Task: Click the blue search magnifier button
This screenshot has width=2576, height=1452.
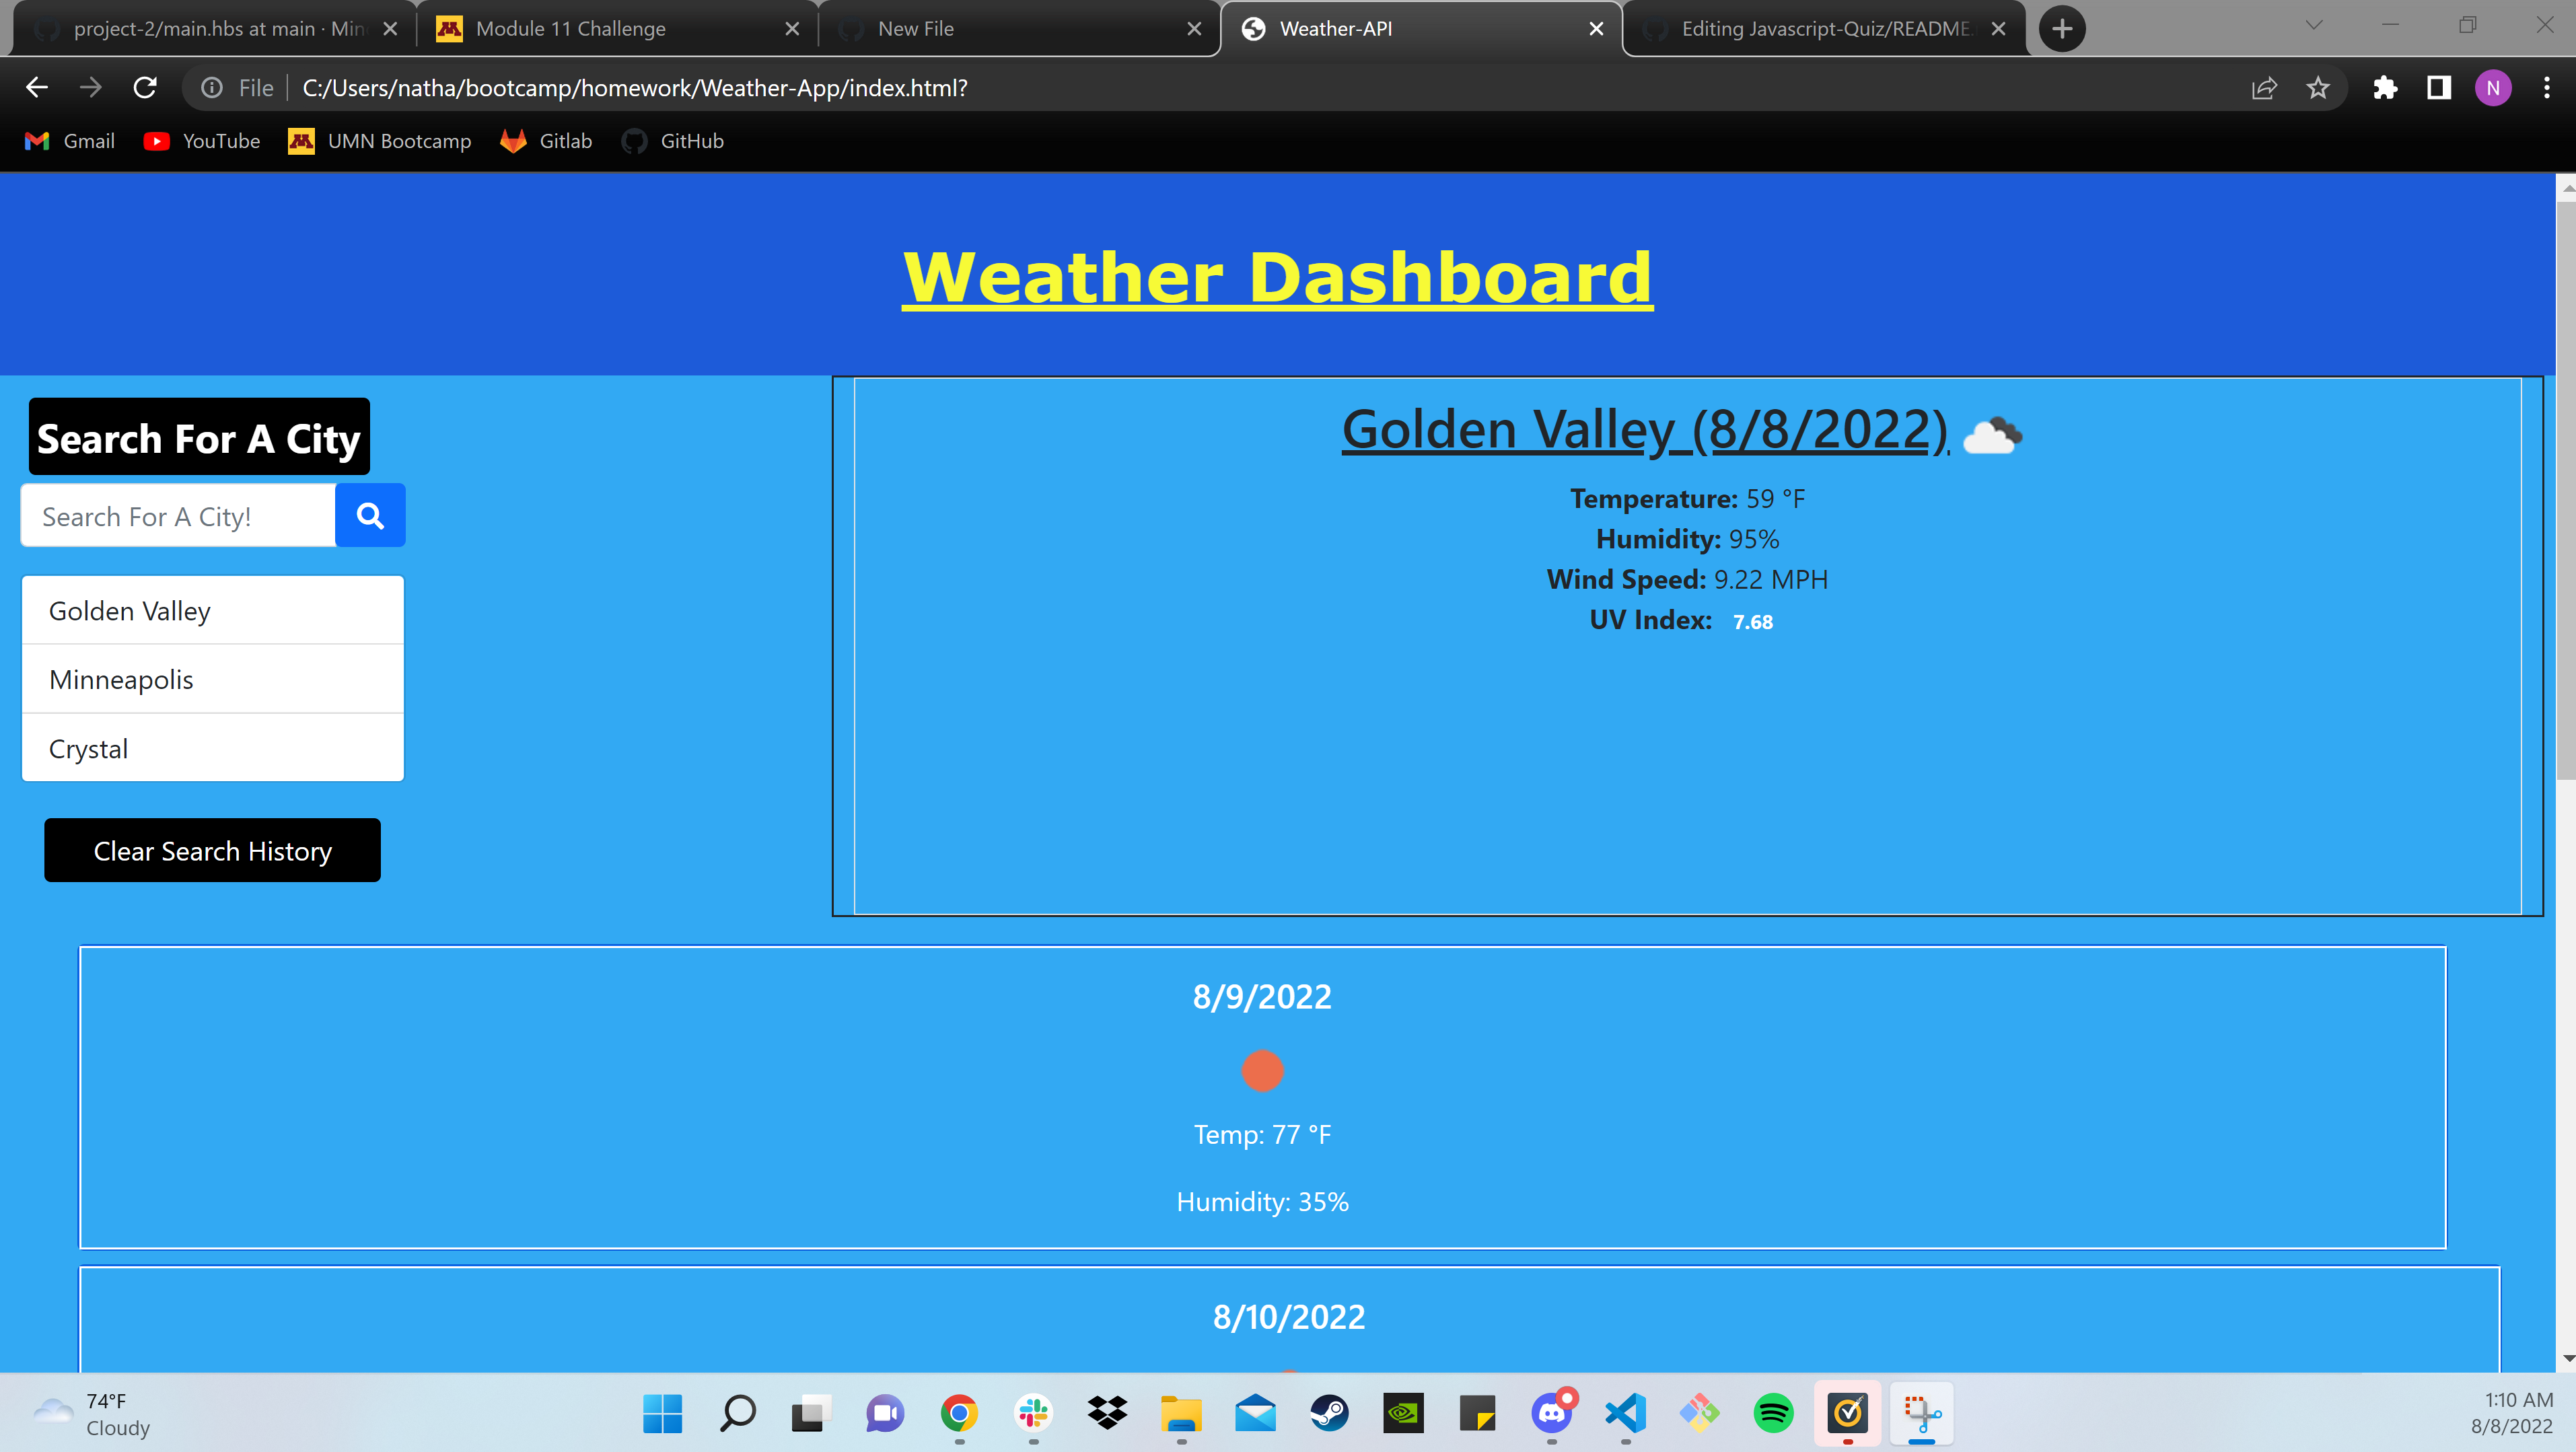Action: (x=370, y=515)
